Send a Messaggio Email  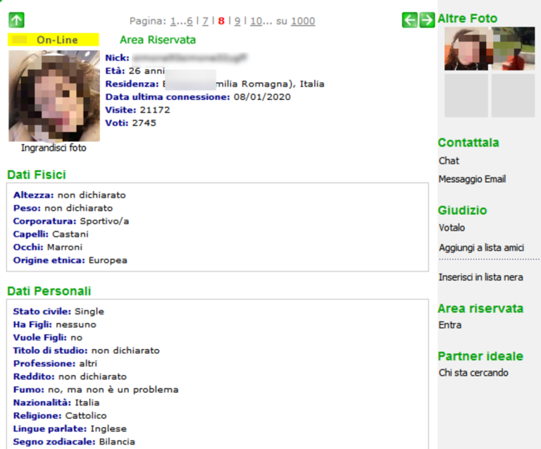tap(472, 179)
